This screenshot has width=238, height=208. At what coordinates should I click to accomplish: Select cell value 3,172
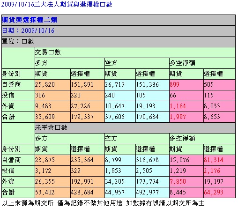(x=43, y=171)
